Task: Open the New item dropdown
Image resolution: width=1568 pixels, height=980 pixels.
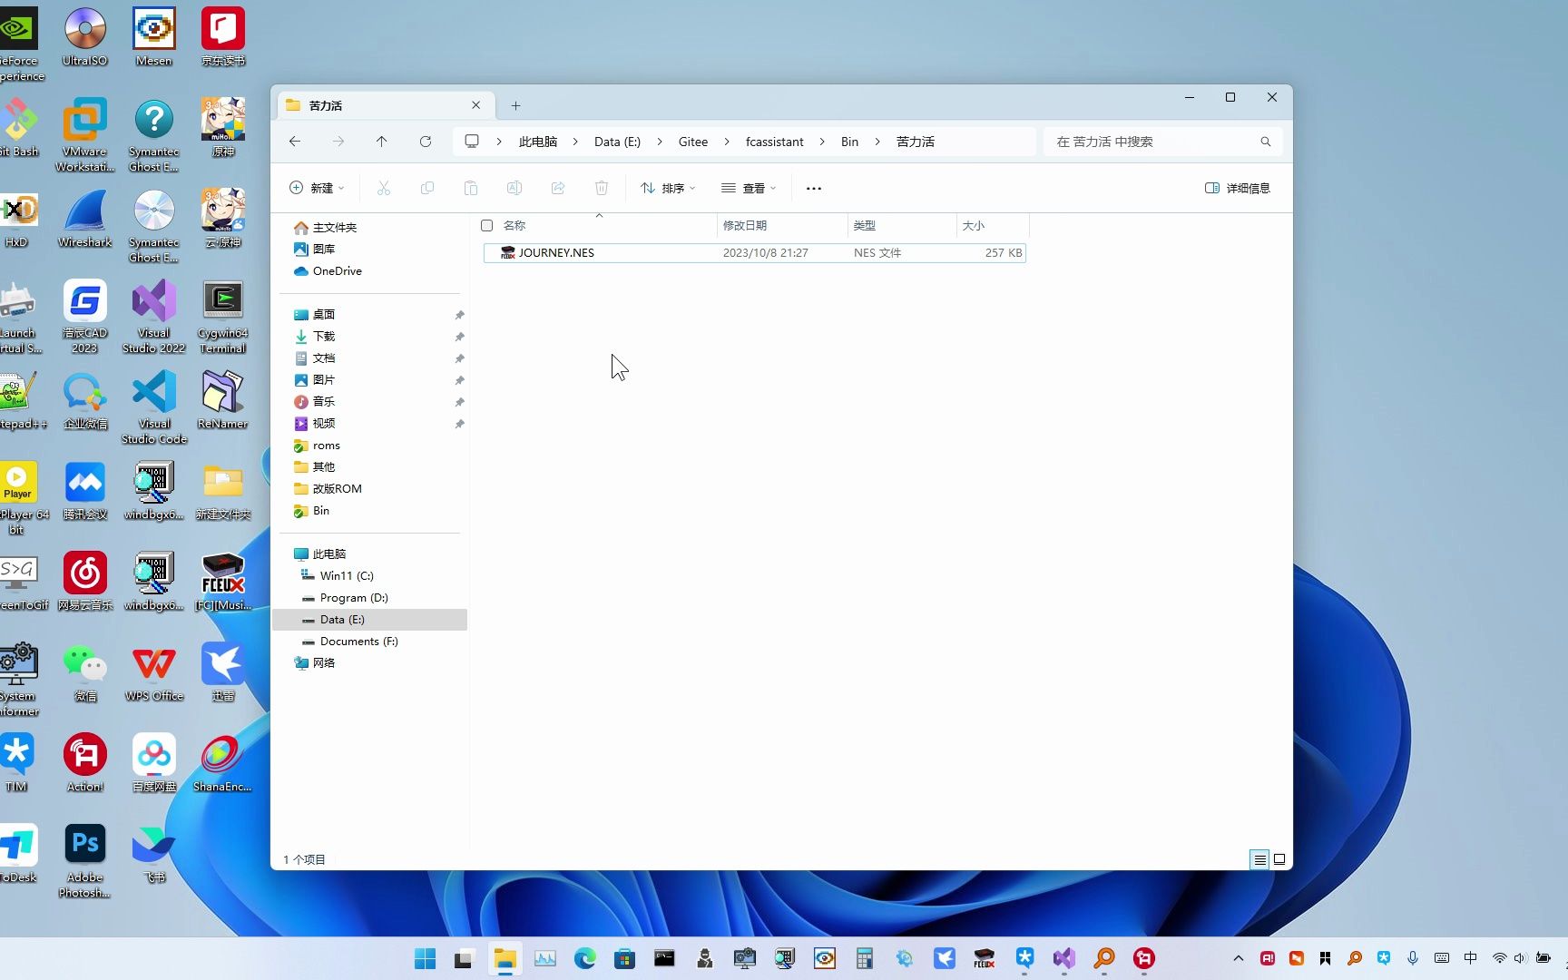Action: tap(317, 188)
